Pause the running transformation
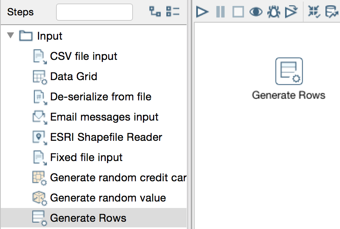The width and height of the screenshot is (340, 229). tap(220, 12)
